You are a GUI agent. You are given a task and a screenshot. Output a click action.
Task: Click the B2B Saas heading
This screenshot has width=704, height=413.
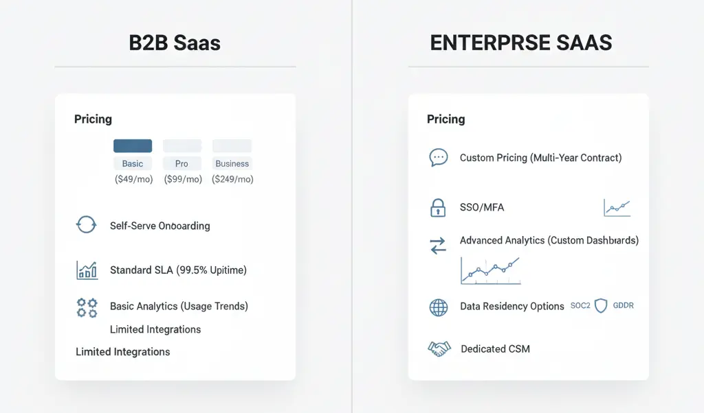175,43
